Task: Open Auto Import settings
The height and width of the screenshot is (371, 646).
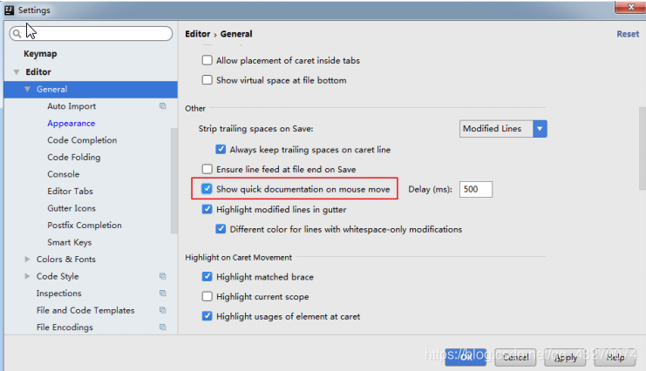Action: 71,106
